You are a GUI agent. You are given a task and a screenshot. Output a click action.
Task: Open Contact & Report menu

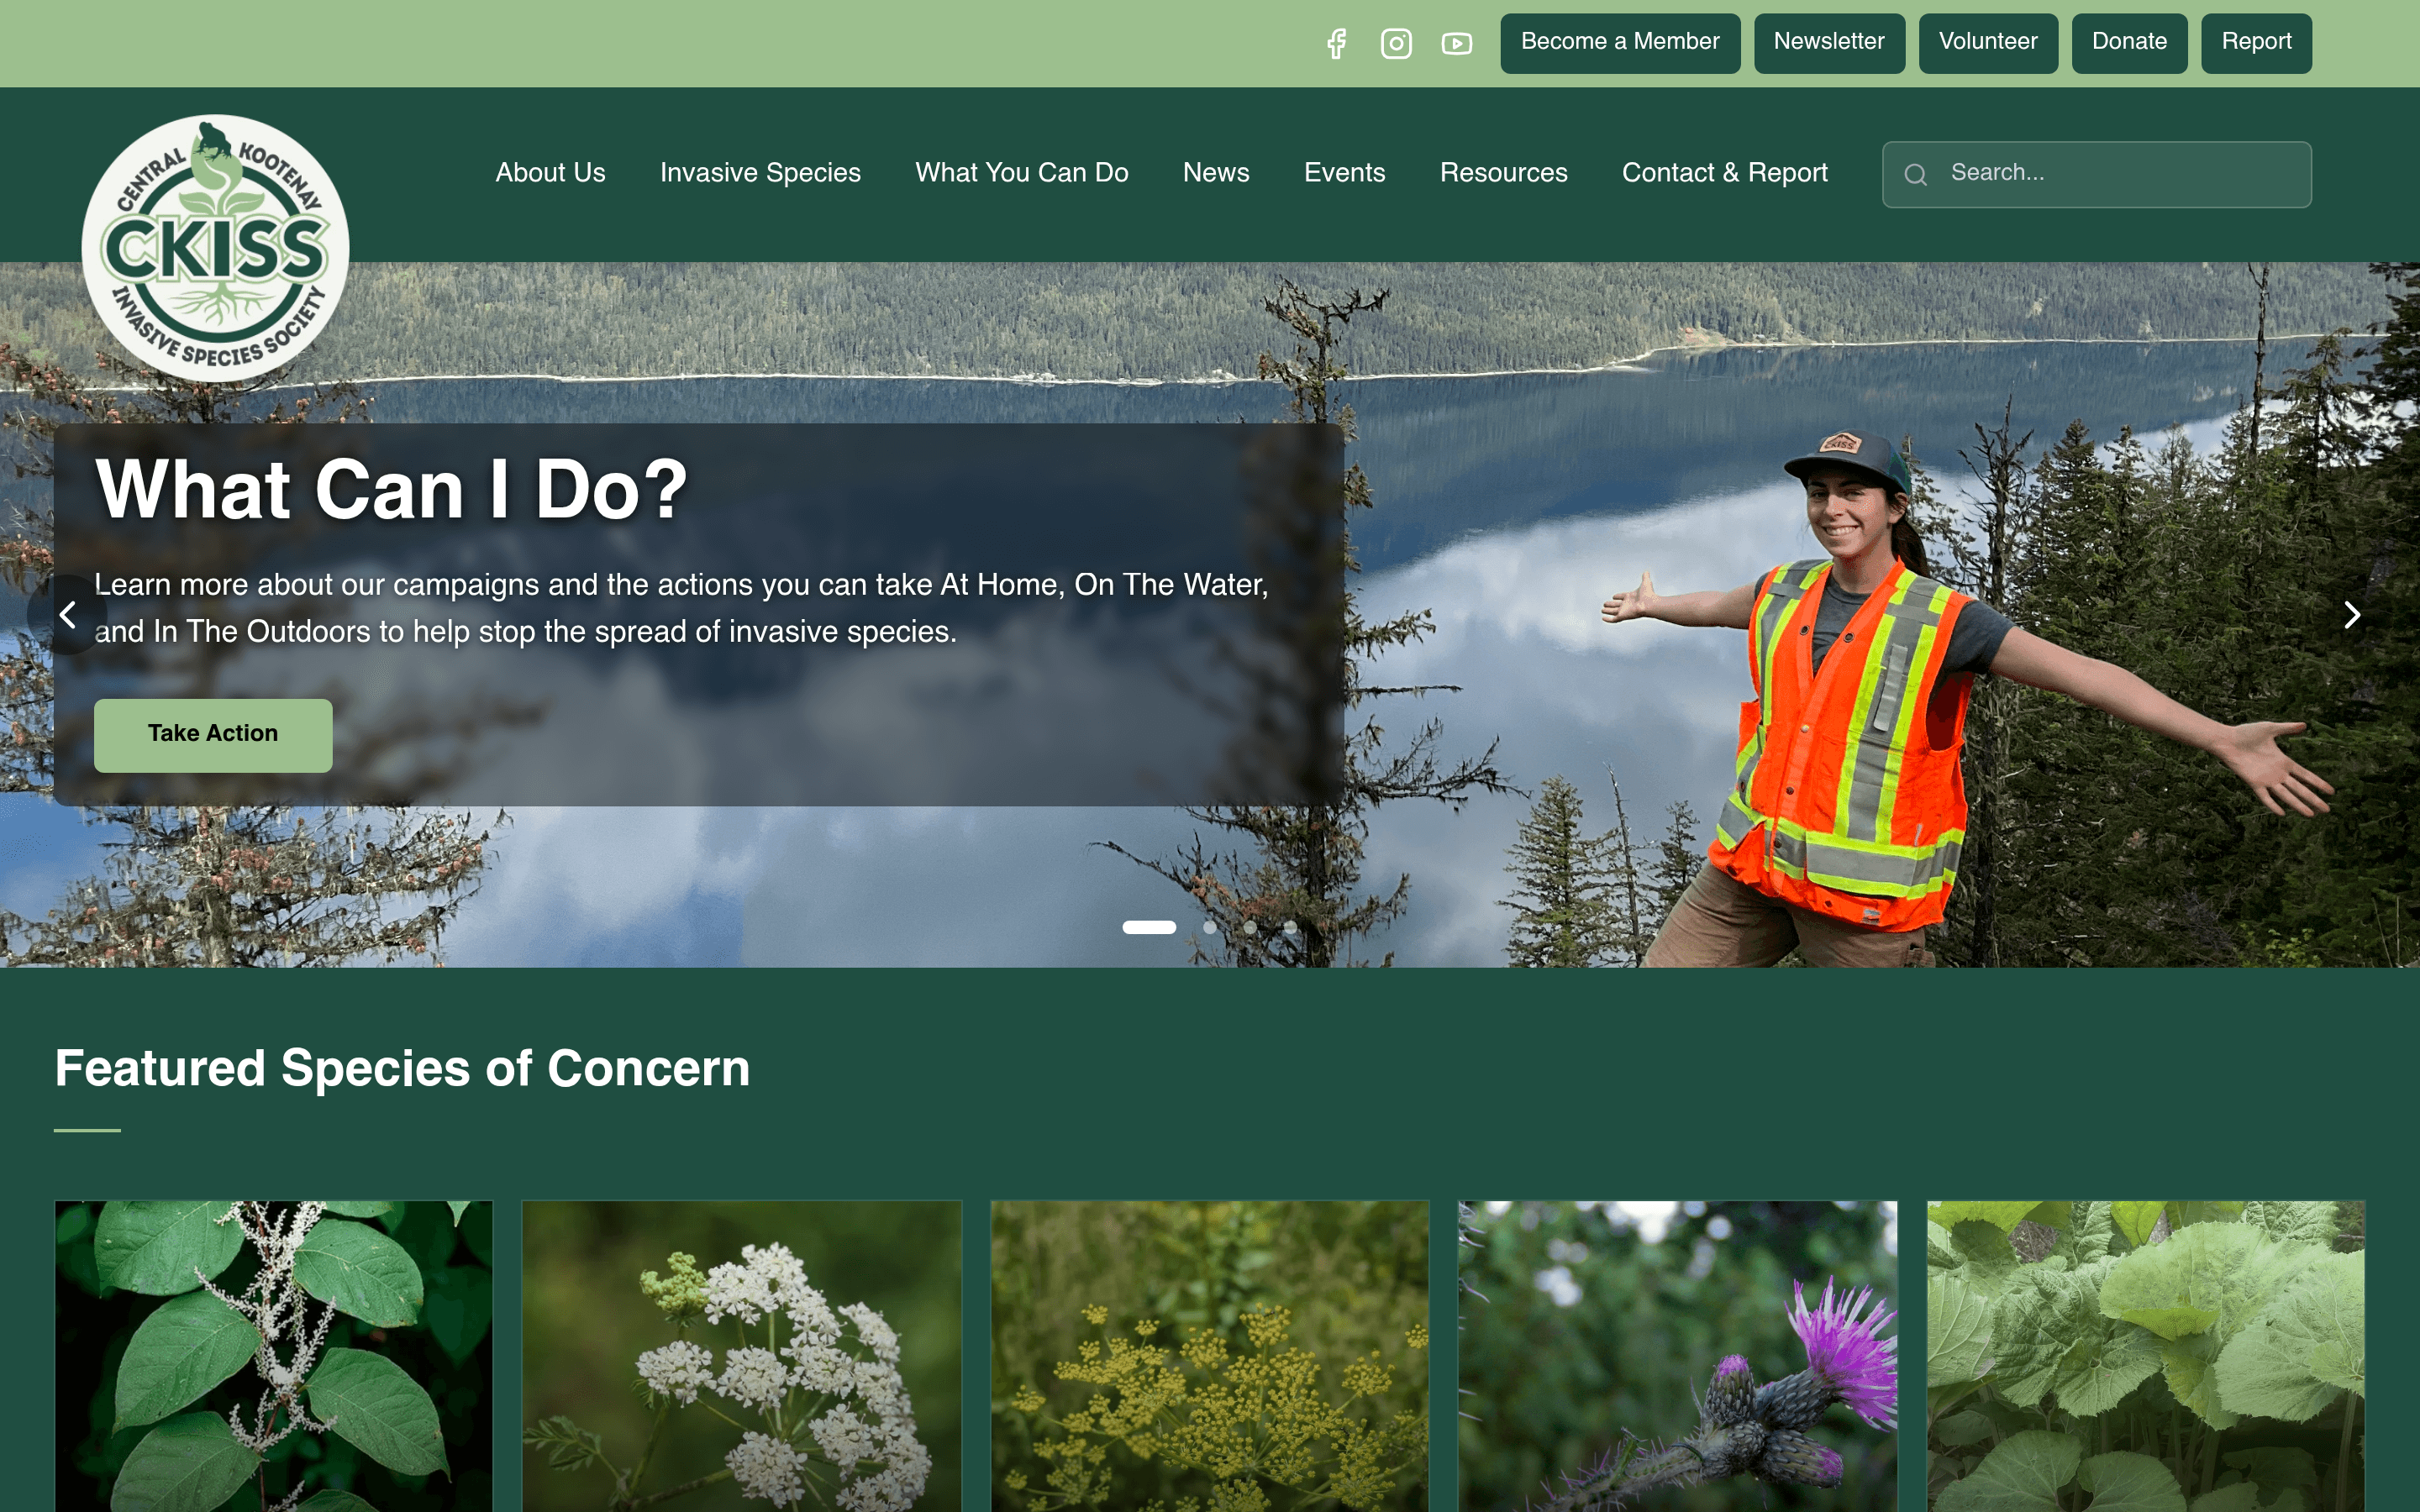point(1724,173)
